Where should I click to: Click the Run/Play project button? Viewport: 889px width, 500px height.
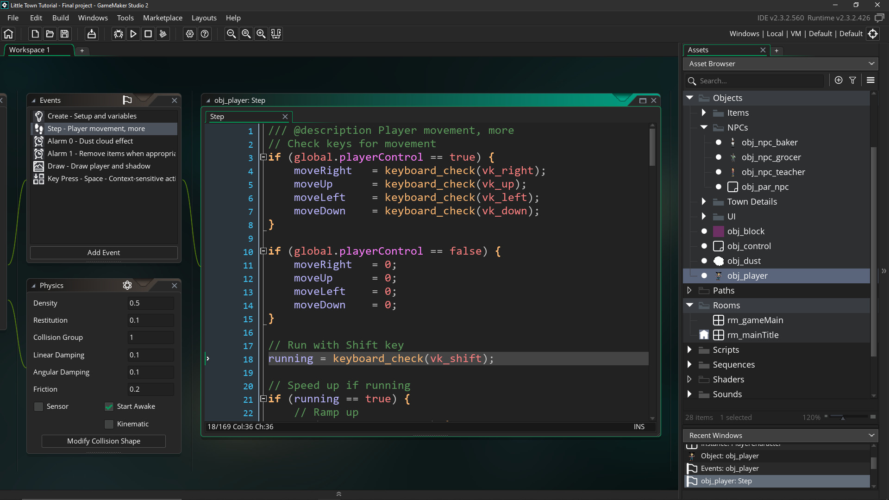pyautogui.click(x=133, y=34)
